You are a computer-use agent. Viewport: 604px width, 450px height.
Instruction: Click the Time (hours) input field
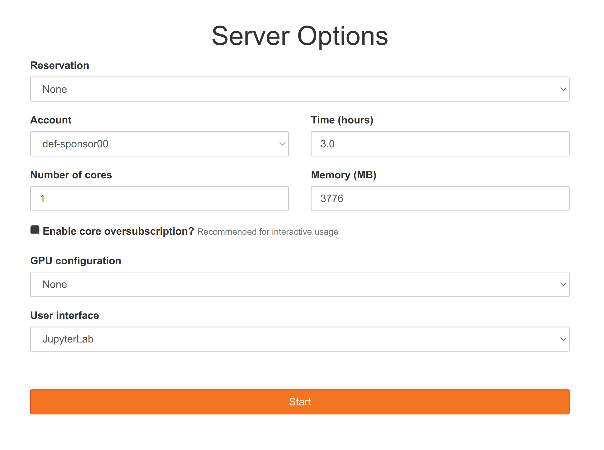click(x=440, y=144)
